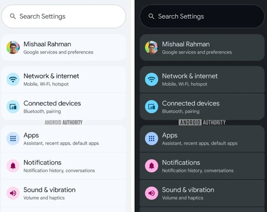Viewport: 267px width, 212px height.
Task: Open Apps title in dark theme
Action: [170, 135]
